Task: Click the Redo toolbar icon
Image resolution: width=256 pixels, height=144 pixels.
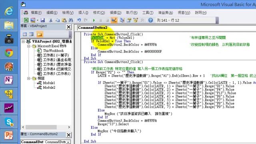Action: (x=86, y=20)
